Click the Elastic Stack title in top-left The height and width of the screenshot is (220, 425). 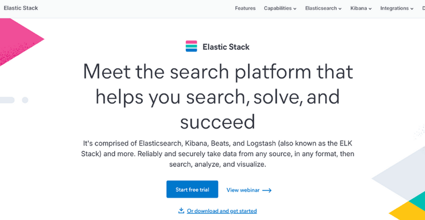[21, 9]
